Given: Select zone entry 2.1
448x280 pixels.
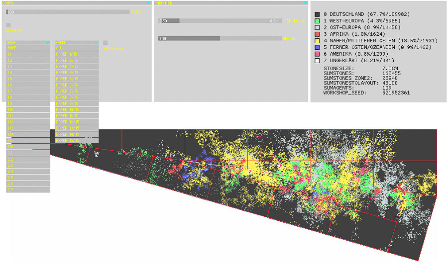Looking at the screenshot, I should pyautogui.click(x=28, y=153).
